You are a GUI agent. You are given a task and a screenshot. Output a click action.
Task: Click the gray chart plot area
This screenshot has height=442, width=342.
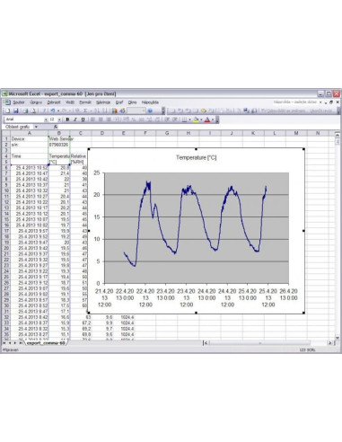click(197, 228)
